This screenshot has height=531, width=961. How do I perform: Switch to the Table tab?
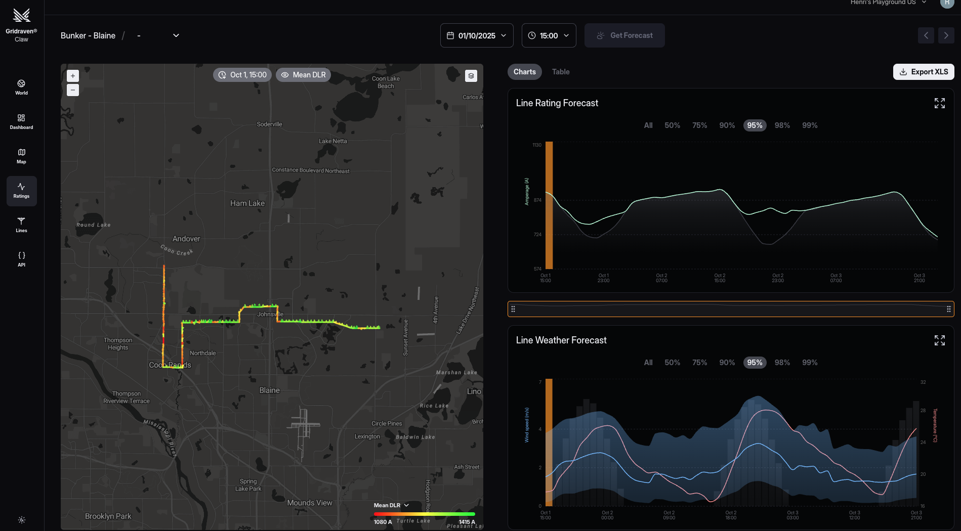click(x=560, y=72)
